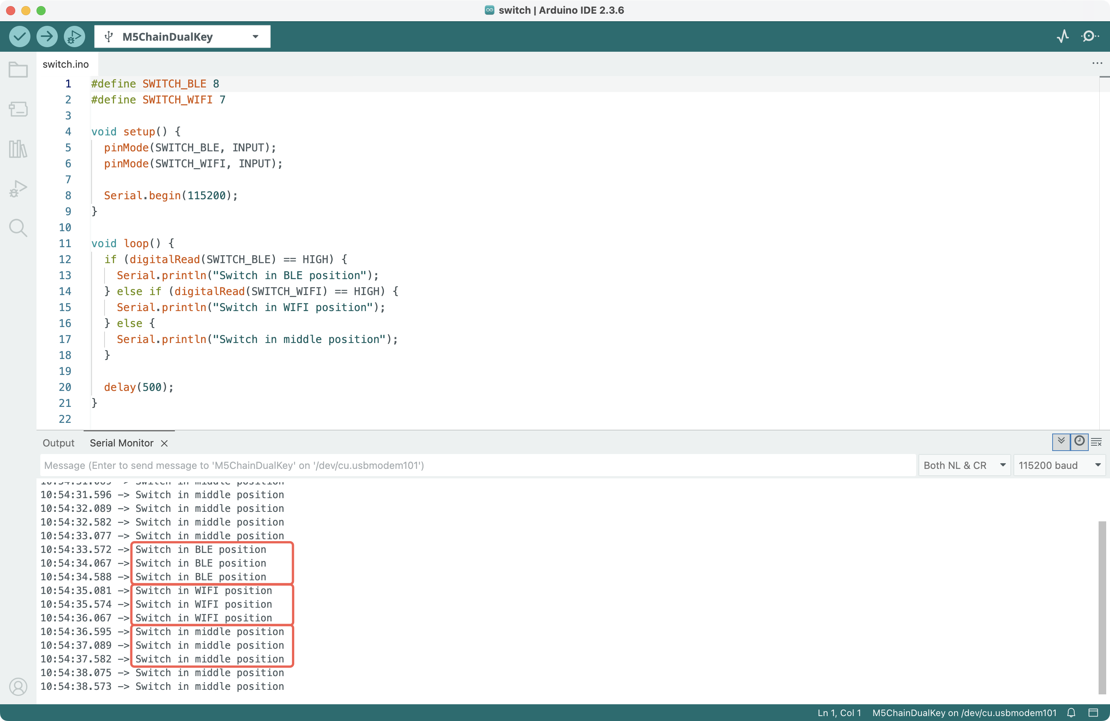Open the Debug sidebar panel icon
Image resolution: width=1110 pixels, height=721 pixels.
[18, 189]
